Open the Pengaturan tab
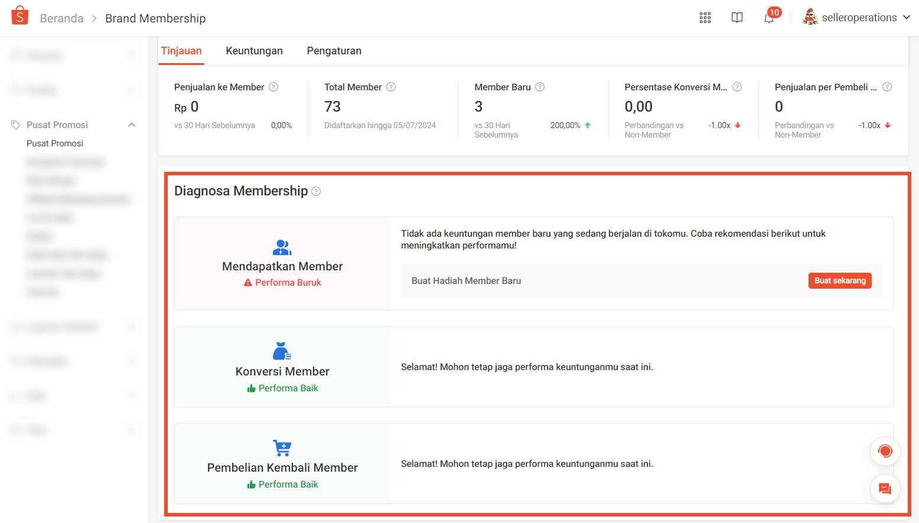The image size is (919, 523). click(x=334, y=51)
